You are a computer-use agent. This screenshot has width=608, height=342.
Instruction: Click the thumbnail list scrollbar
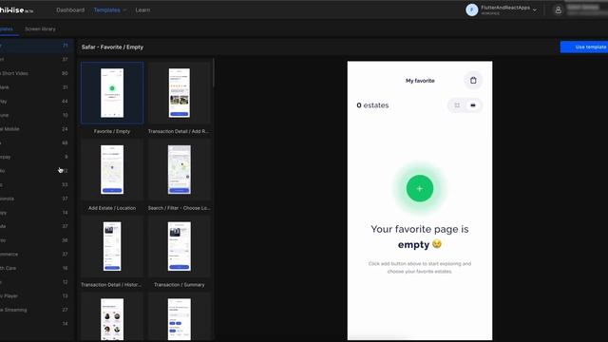pyautogui.click(x=213, y=74)
